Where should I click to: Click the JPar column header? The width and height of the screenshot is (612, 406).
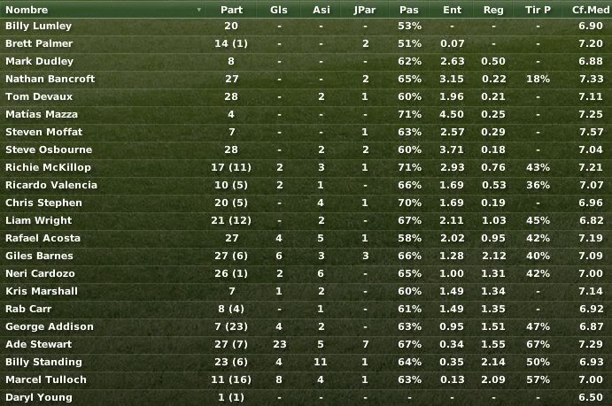point(365,10)
